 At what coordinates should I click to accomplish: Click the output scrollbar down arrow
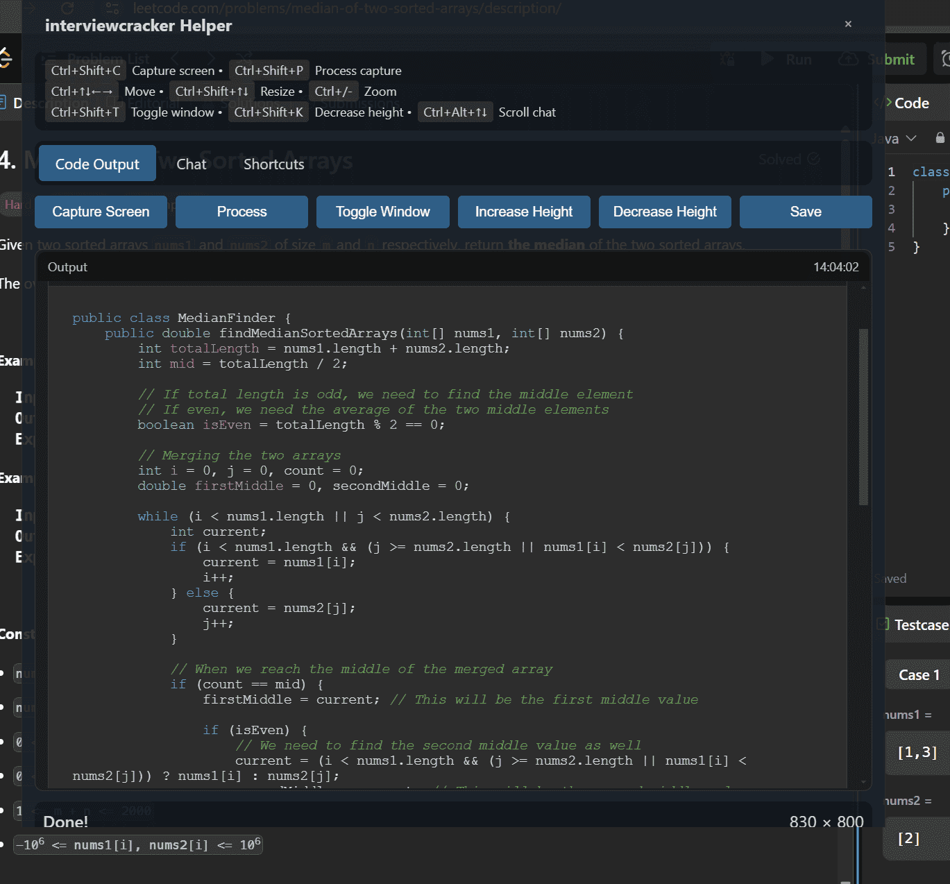[863, 782]
